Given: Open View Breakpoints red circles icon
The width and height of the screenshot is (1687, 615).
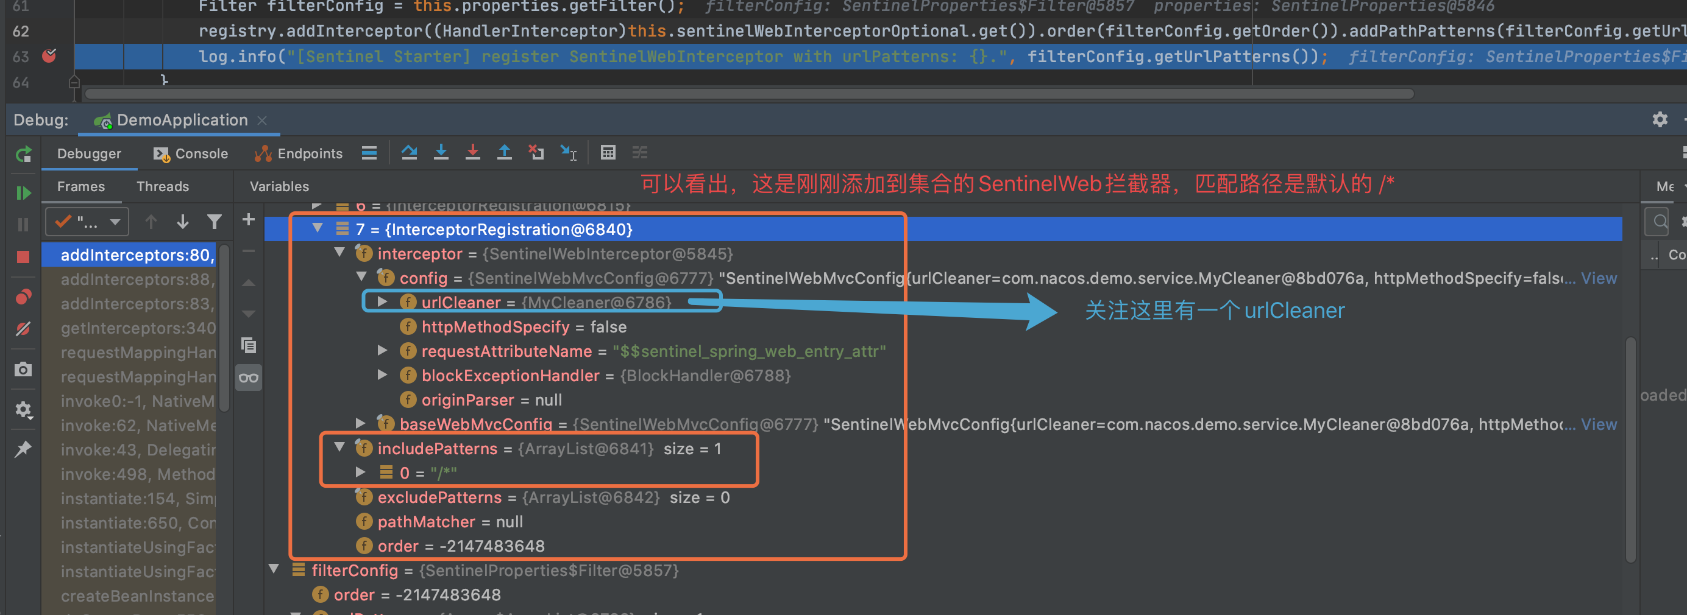Looking at the screenshot, I should pos(24,297).
